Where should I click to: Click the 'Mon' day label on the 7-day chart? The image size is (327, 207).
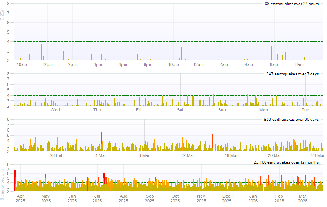coord(264,110)
